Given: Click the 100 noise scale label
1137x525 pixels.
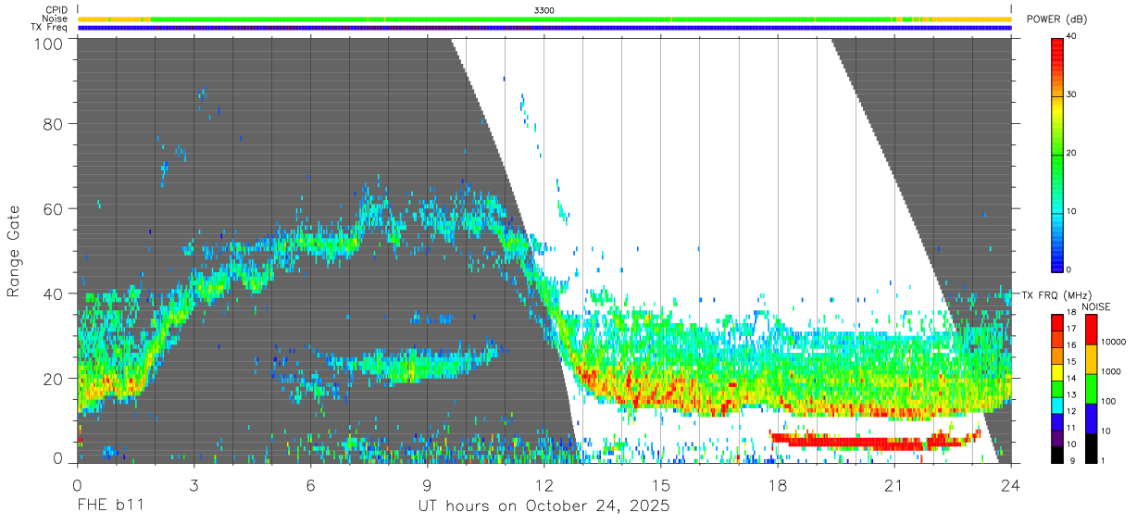Looking at the screenshot, I should pos(1107,401).
